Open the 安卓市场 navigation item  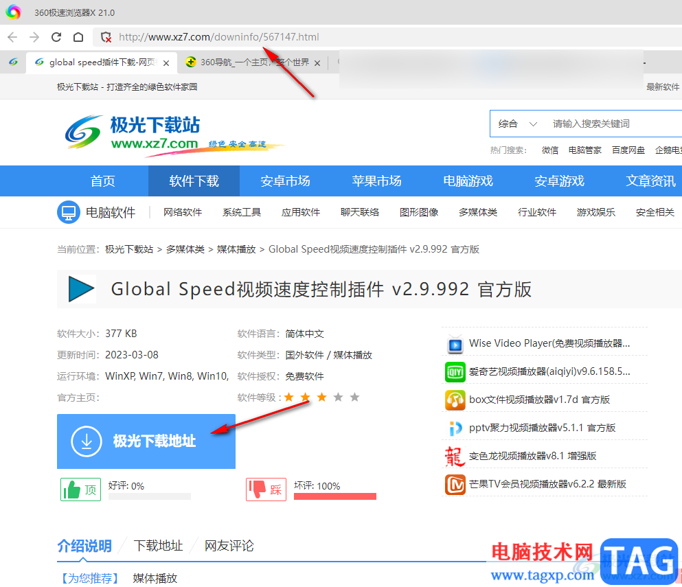coord(285,181)
